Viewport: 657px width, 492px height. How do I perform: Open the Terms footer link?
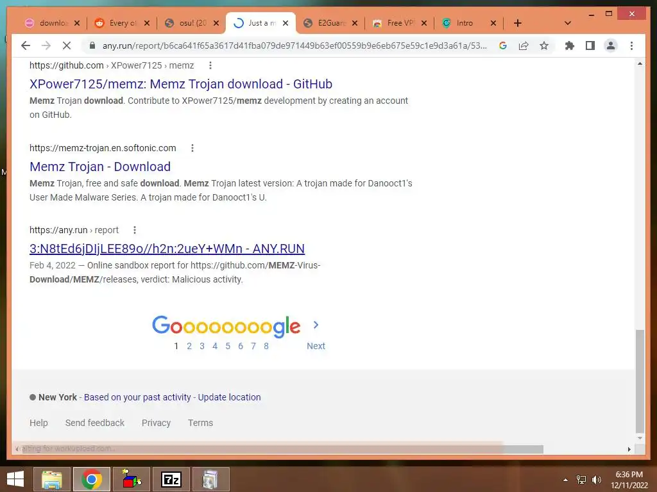point(200,423)
